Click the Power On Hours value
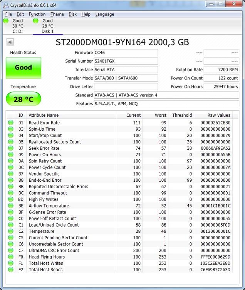 point(222,86)
